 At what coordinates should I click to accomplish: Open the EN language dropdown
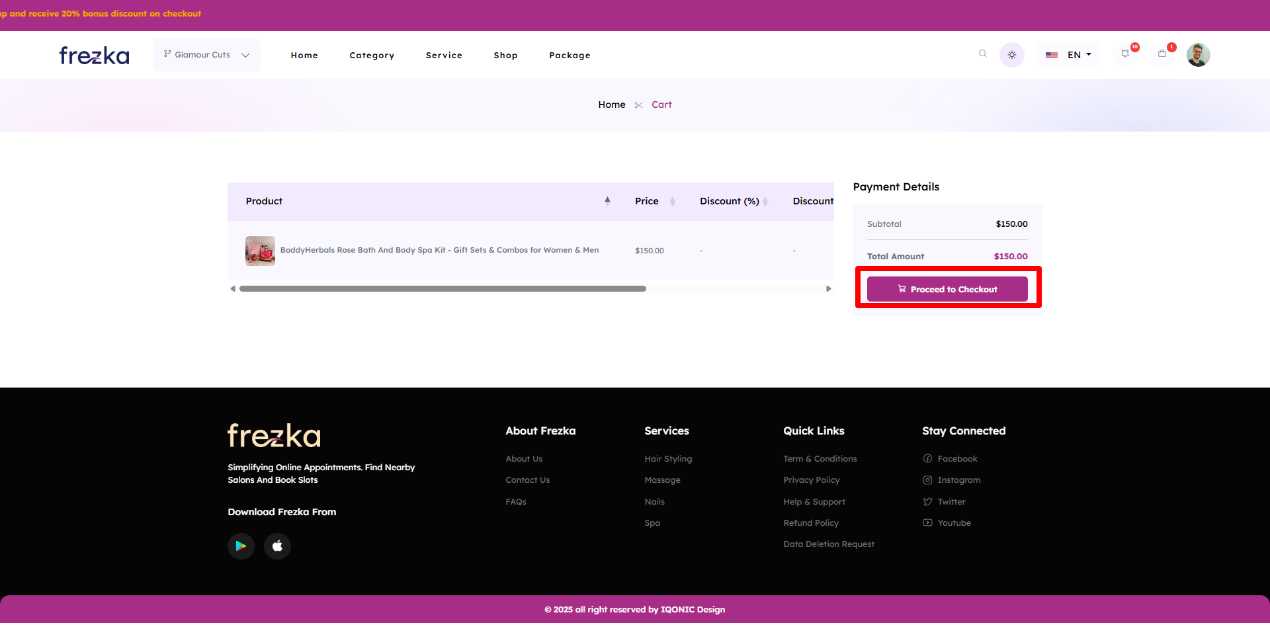click(1069, 55)
